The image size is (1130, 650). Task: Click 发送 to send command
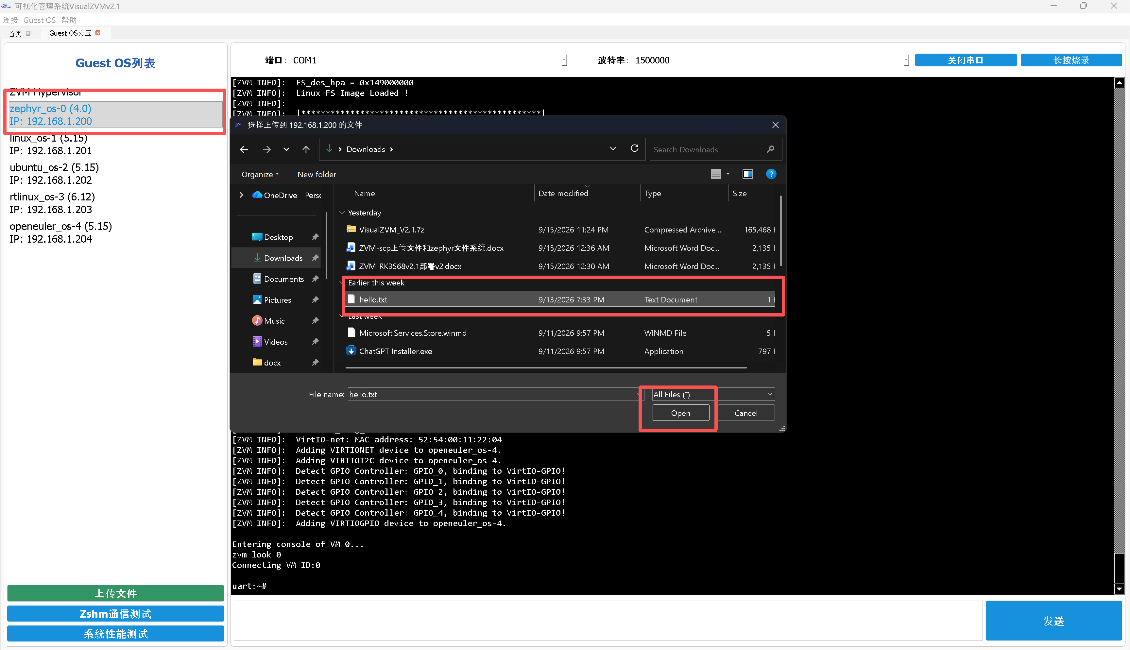click(1053, 621)
